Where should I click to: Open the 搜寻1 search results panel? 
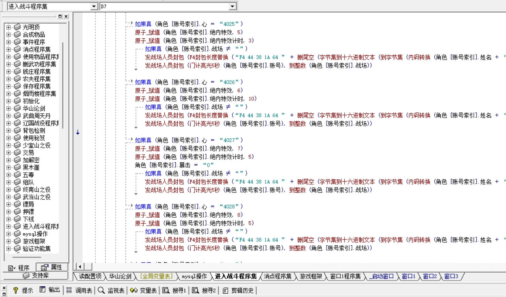175,290
